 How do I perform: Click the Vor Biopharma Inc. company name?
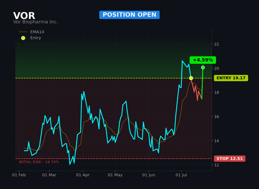pyautogui.click(x=35, y=22)
